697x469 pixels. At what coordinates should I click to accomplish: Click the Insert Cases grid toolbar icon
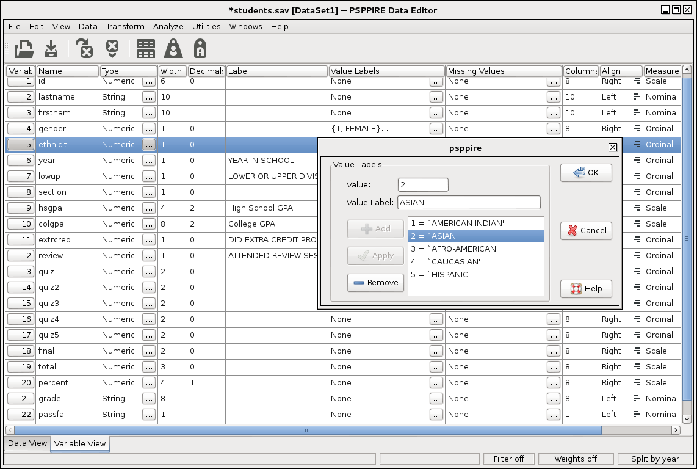[145, 48]
